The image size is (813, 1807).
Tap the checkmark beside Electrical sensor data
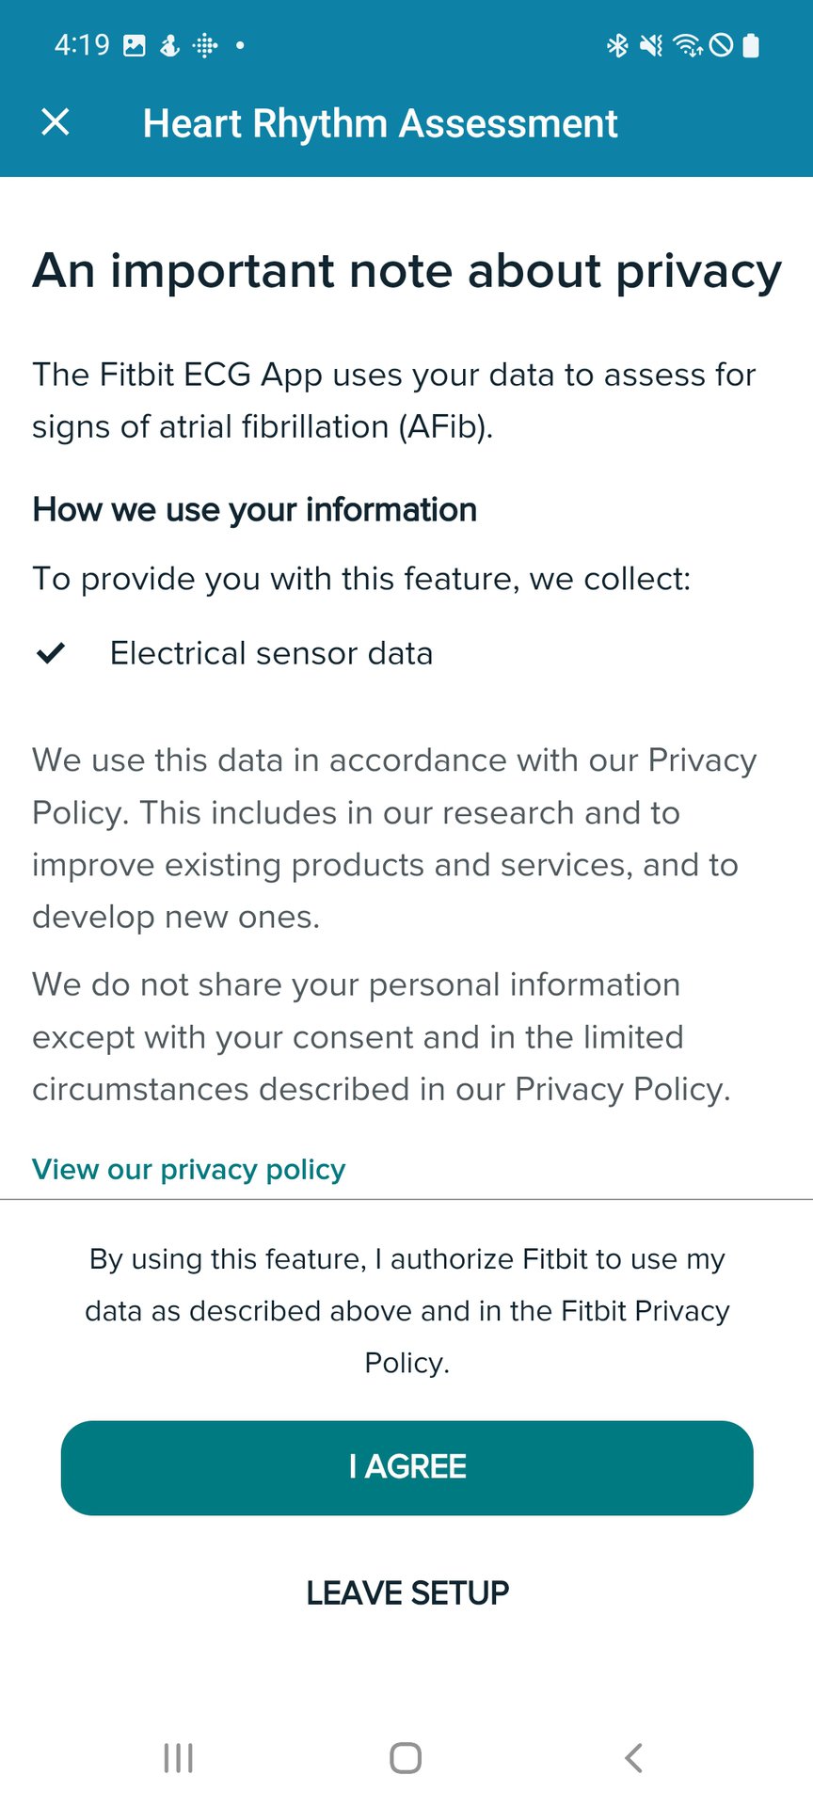49,652
